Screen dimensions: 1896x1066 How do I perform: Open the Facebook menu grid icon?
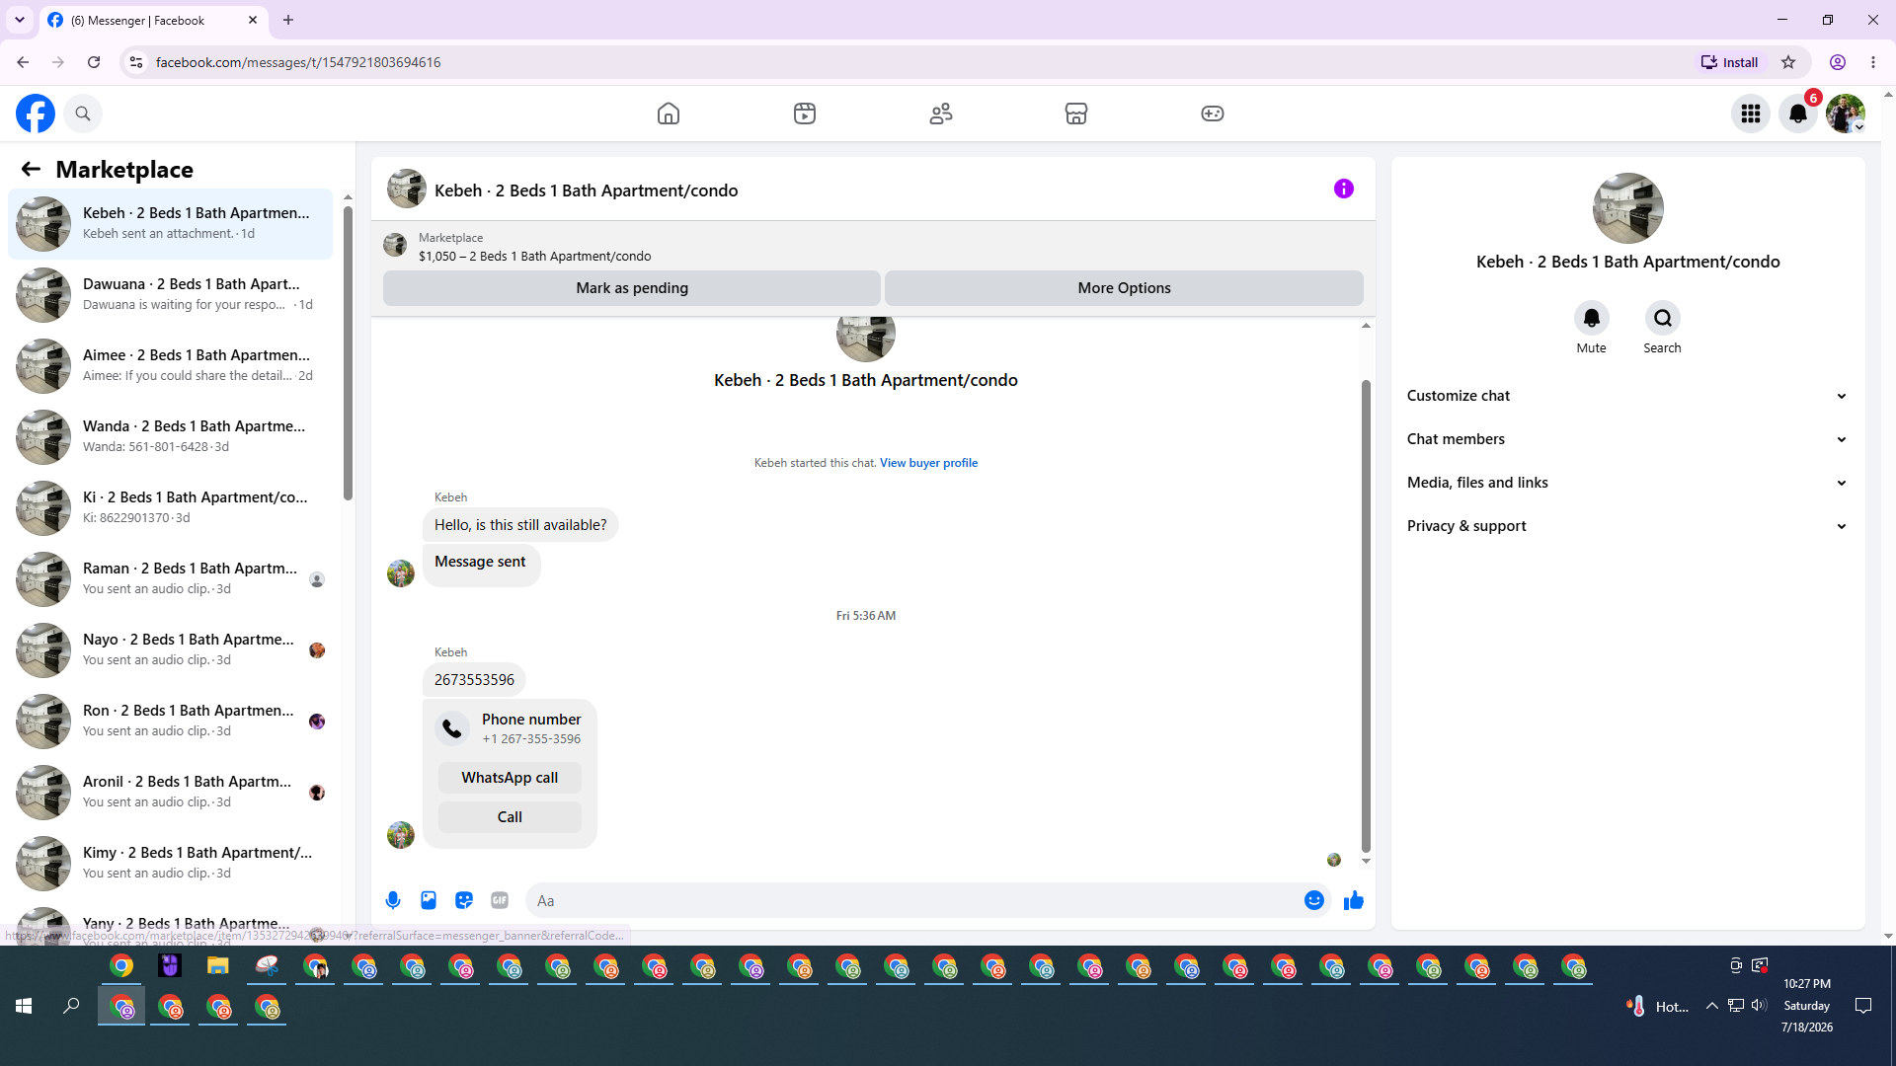(x=1751, y=114)
